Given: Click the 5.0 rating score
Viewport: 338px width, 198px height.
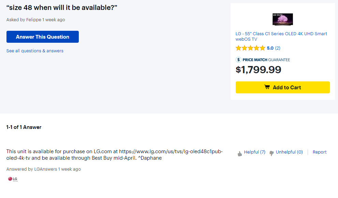Looking at the screenshot, I should (270, 48).
